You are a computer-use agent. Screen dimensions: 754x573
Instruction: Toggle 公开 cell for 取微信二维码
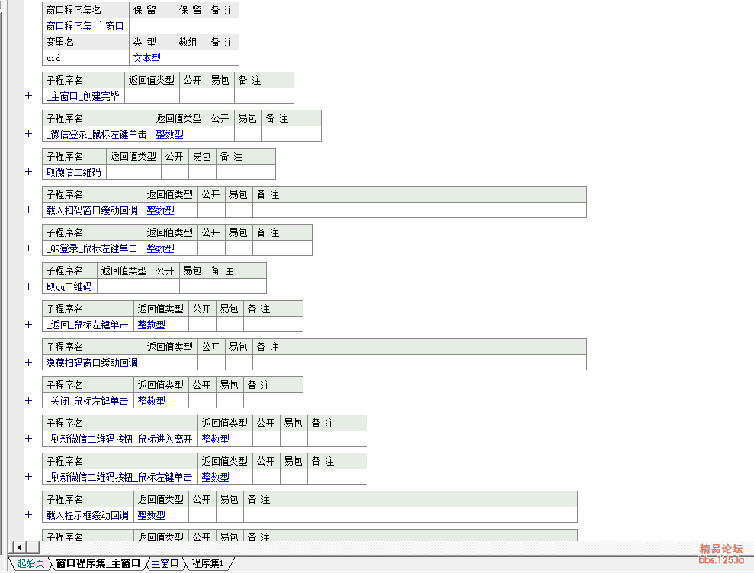click(175, 172)
